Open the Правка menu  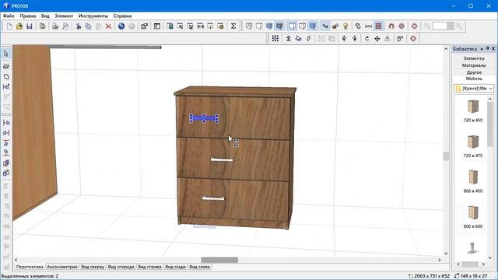click(x=28, y=16)
